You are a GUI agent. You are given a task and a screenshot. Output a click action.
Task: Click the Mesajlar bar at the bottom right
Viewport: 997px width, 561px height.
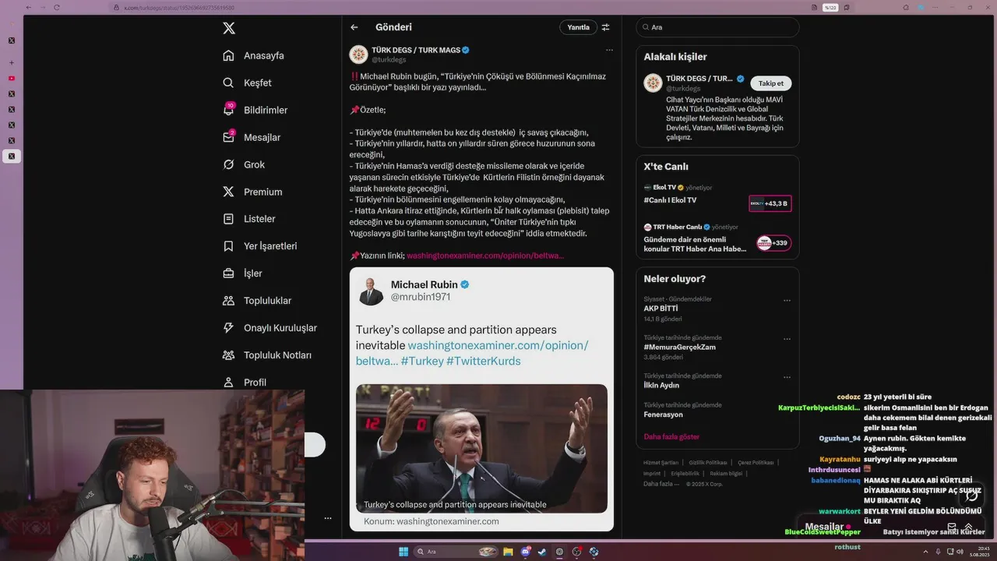coord(890,527)
